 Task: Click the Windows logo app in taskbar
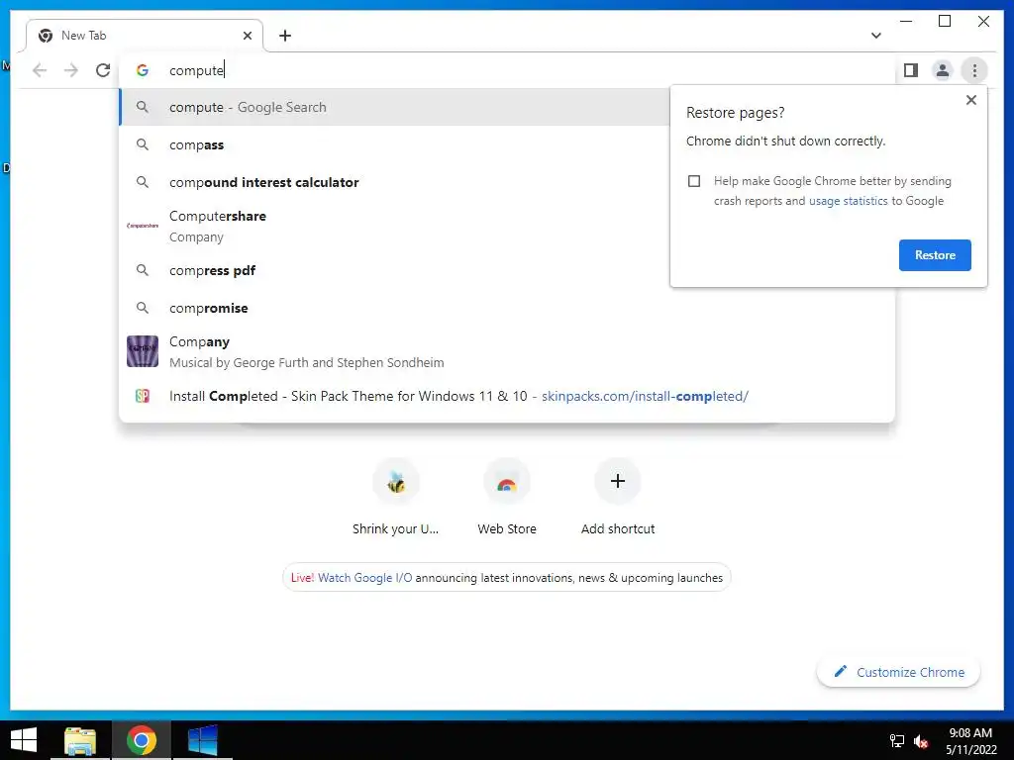pos(202,740)
